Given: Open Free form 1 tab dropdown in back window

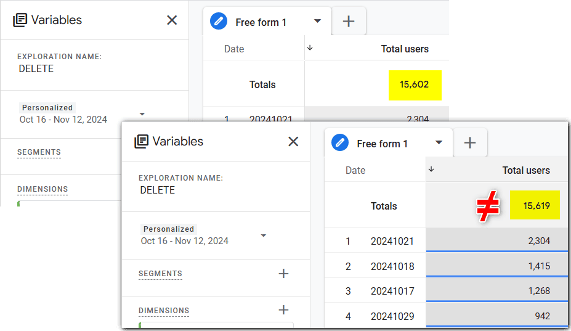Looking at the screenshot, I should click(318, 21).
